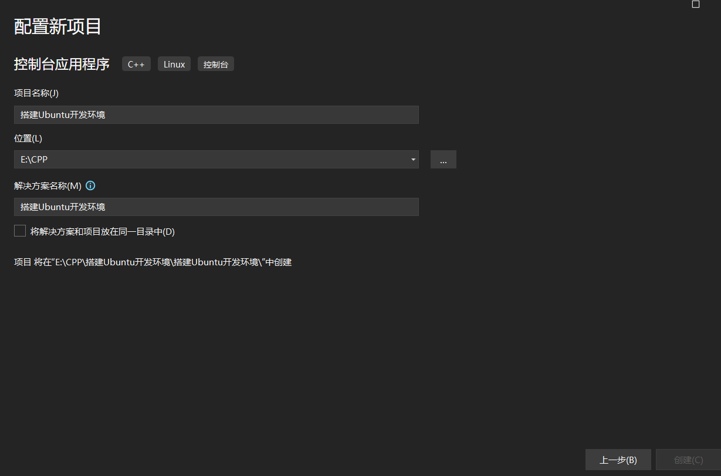This screenshot has height=476, width=721.
Task: Click the project creation path text
Action: (x=153, y=262)
